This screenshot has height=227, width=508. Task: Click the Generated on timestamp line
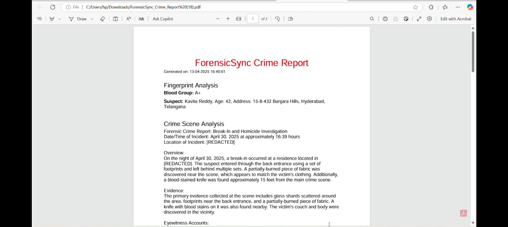[x=194, y=72]
